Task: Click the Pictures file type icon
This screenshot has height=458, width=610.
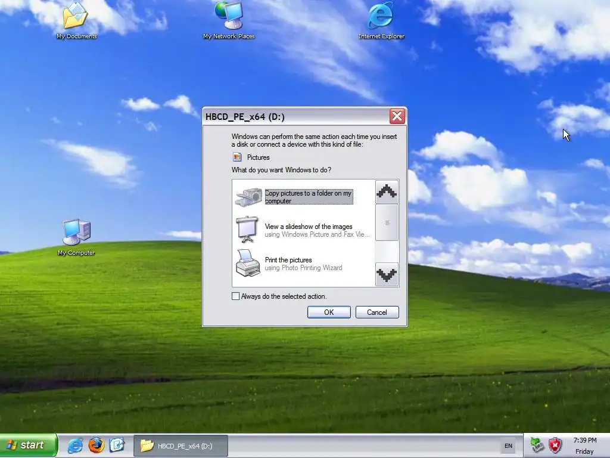Action: [237, 157]
